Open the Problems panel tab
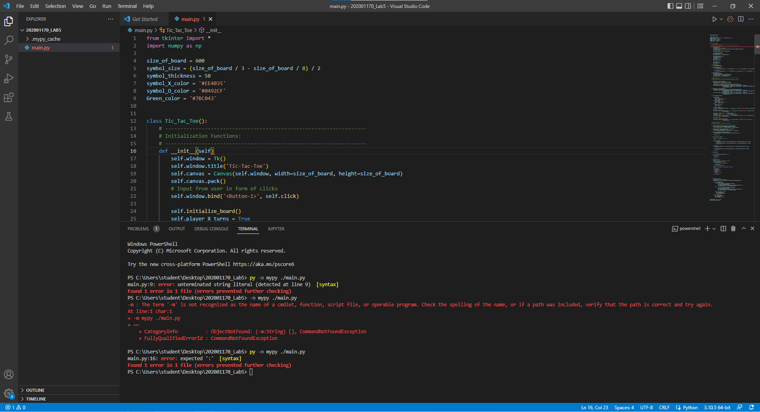Viewport: 760px width, 412px height. [x=143, y=229]
